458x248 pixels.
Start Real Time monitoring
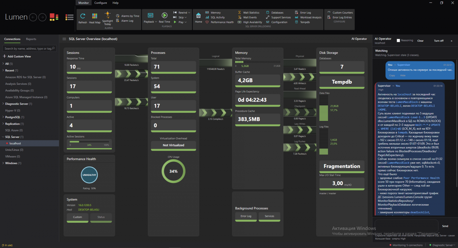[x=164, y=18]
